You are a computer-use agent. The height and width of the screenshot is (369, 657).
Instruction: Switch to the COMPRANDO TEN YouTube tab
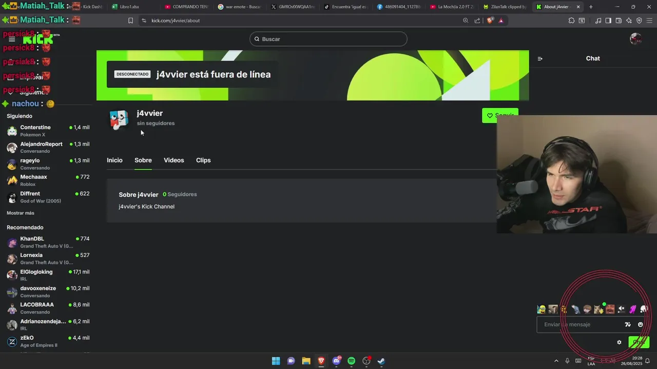pyautogui.click(x=186, y=7)
